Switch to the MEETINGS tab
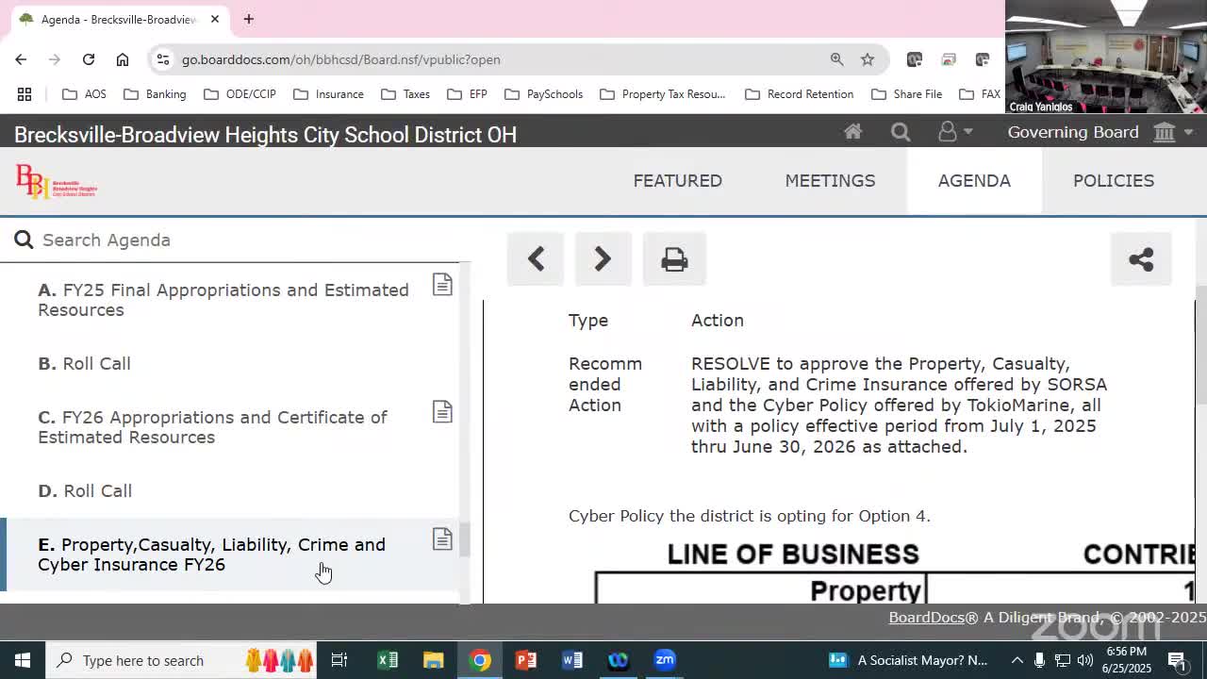 tap(830, 180)
